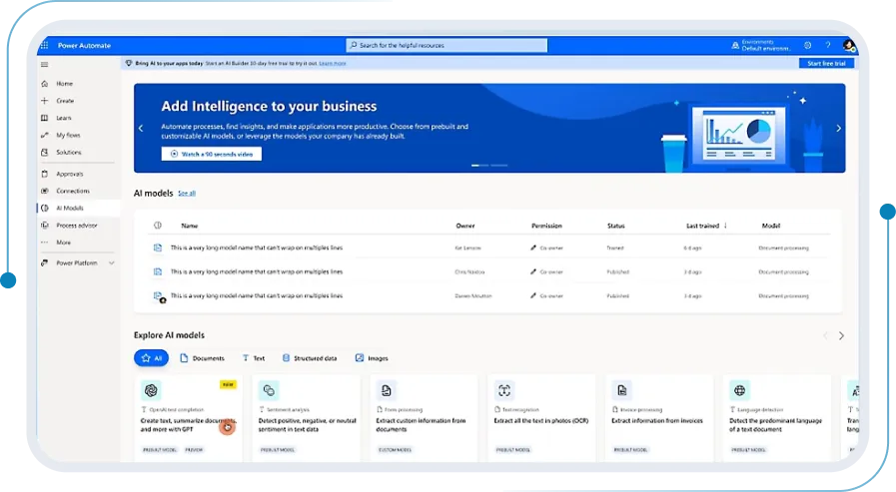896x492 pixels.
Task: Open Detect positive, negative, or neutral card
Action: 307,418
